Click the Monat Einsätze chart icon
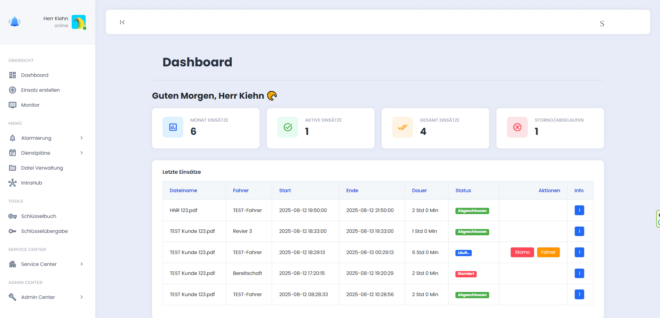 click(173, 127)
